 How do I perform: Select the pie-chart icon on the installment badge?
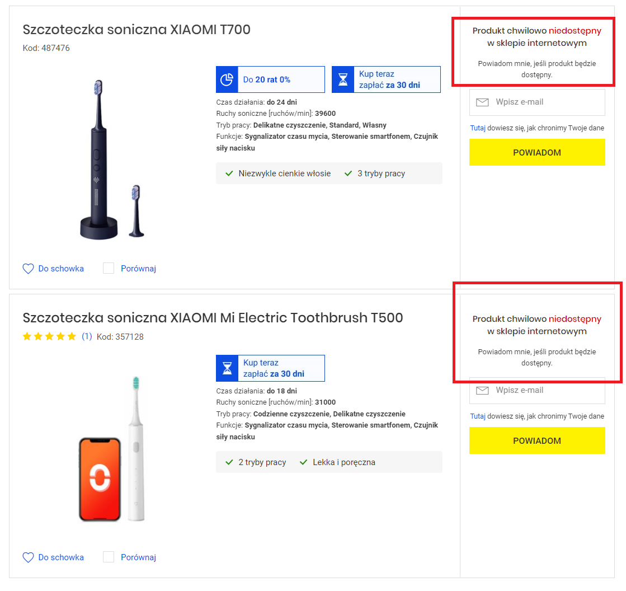[x=227, y=79]
